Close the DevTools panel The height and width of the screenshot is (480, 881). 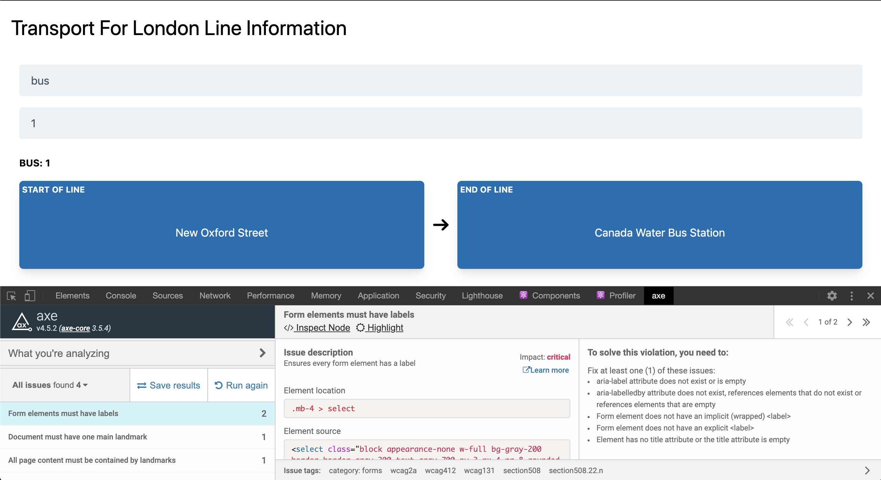pyautogui.click(x=871, y=296)
